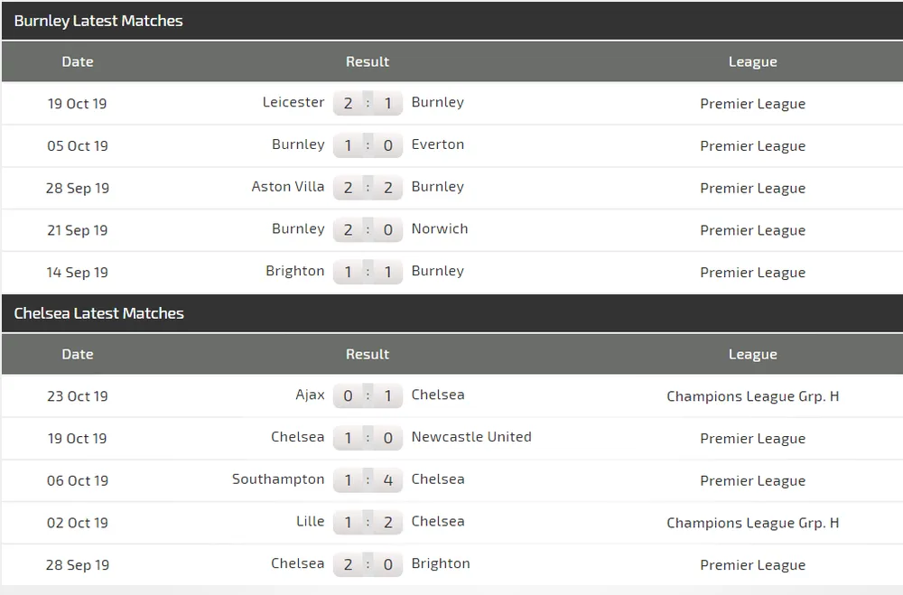Open Champions League Grp. H for Lille match
This screenshot has width=903, height=595.
(x=752, y=523)
